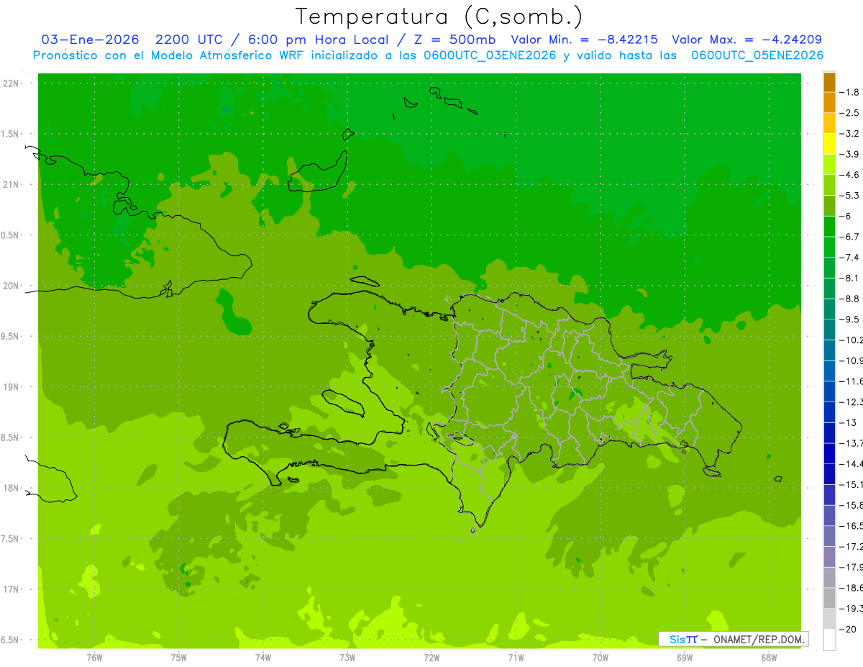Click the -8.8 colorbar value

(849, 299)
